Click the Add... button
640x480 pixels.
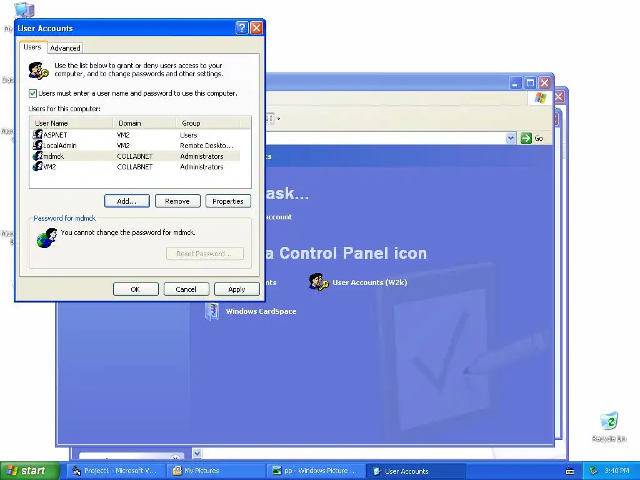(x=127, y=201)
